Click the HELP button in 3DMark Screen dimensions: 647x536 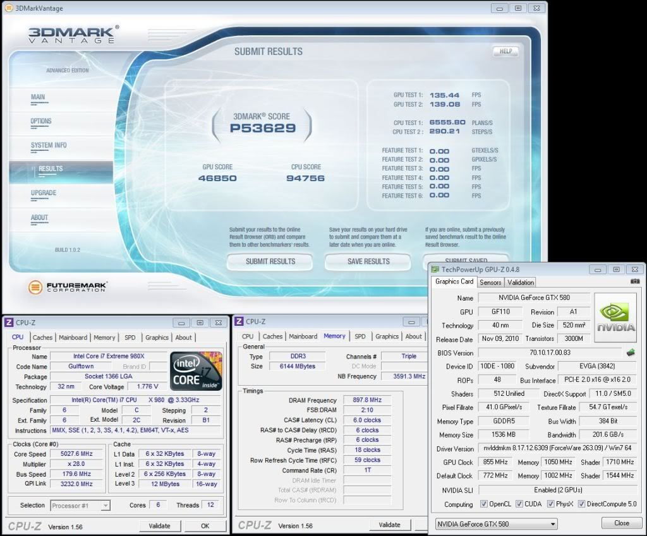pyautogui.click(x=505, y=51)
